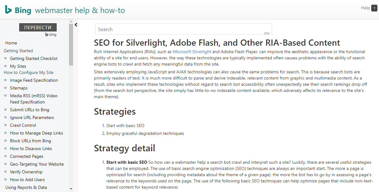Click the Bing logo icon
The image size is (379, 192).
coord(8,10)
